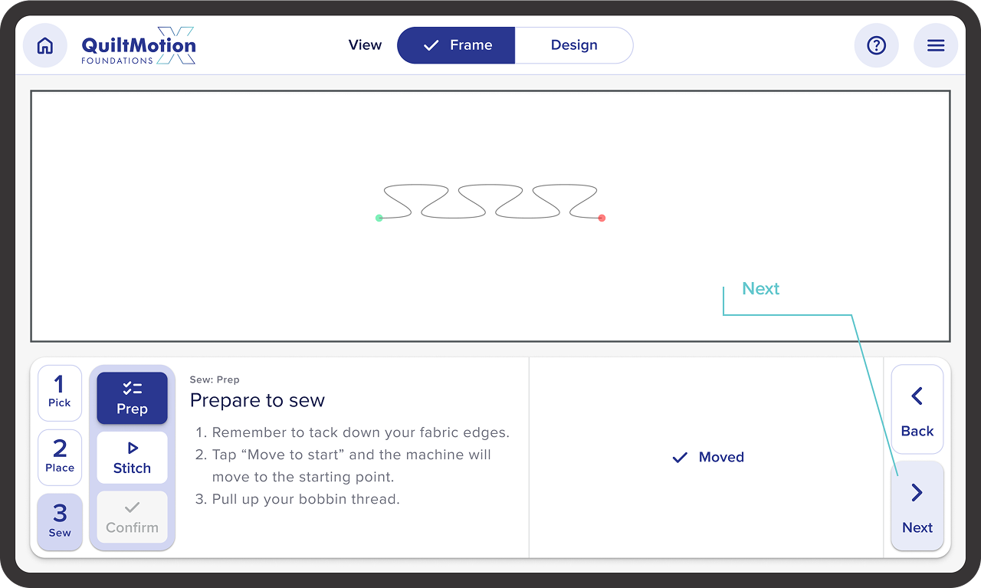Select the Confirm step

[x=132, y=517]
